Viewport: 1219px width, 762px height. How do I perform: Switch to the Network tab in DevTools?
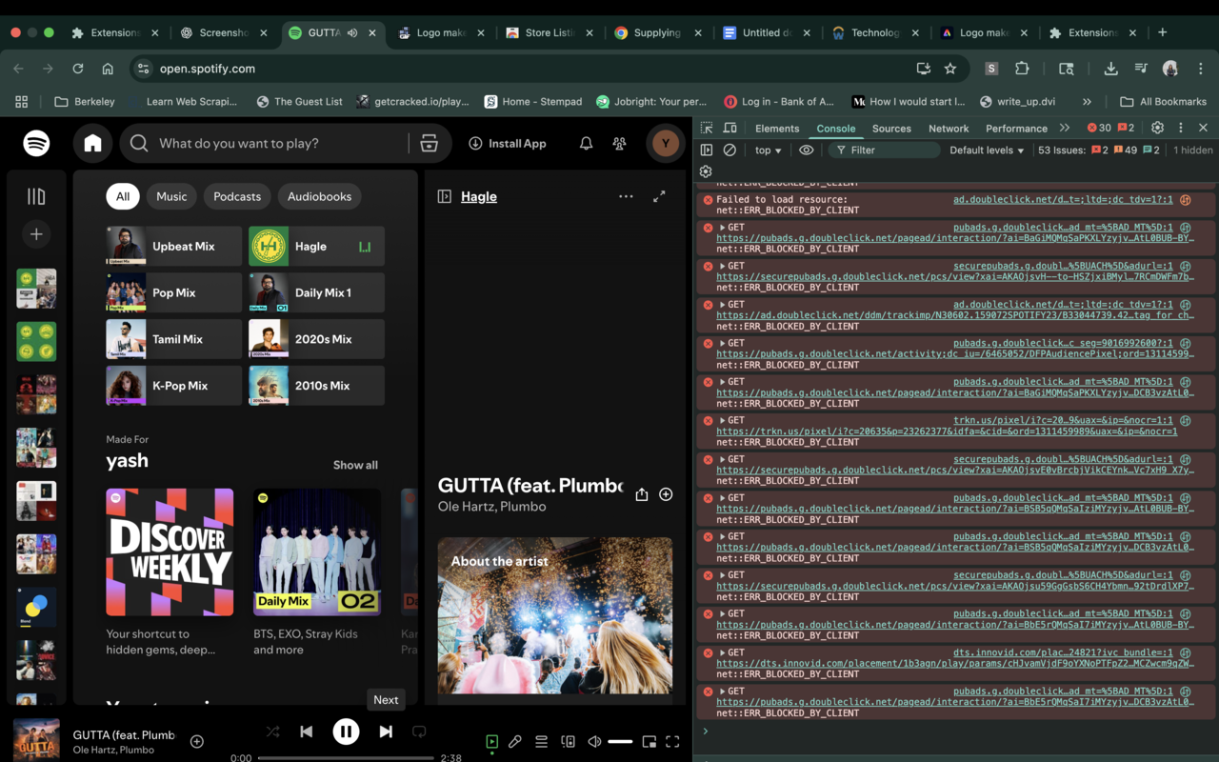tap(949, 128)
